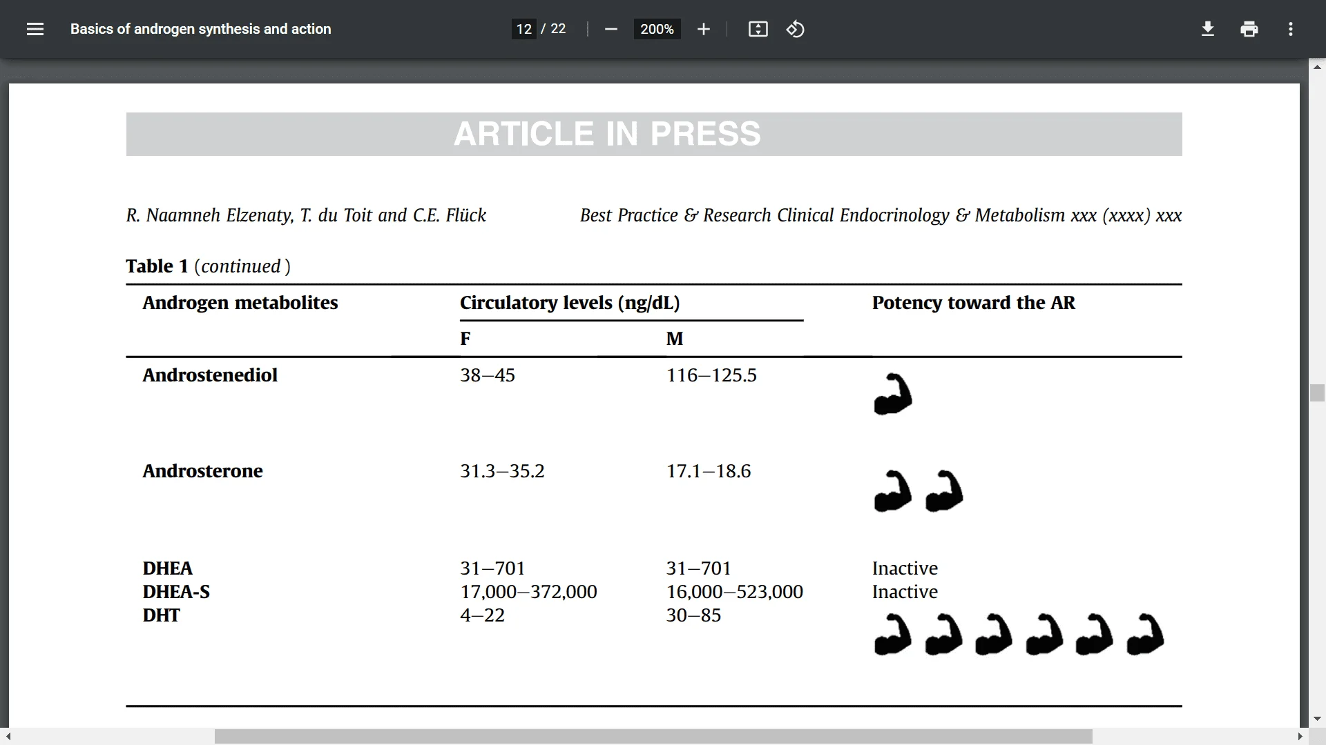Click the value '31.3–35.2'
This screenshot has width=1326, height=745.
point(502,471)
